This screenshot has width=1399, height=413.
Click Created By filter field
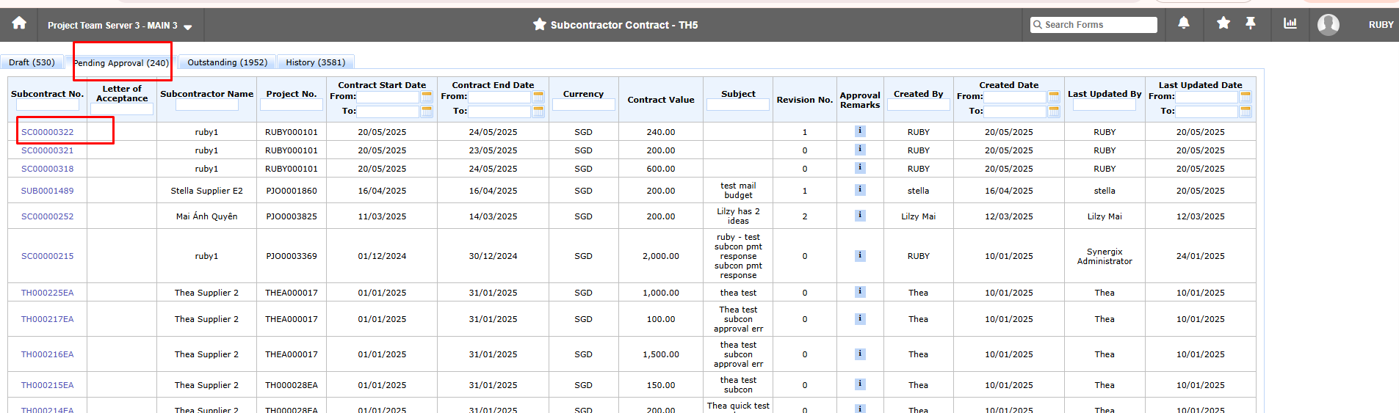[x=919, y=106]
